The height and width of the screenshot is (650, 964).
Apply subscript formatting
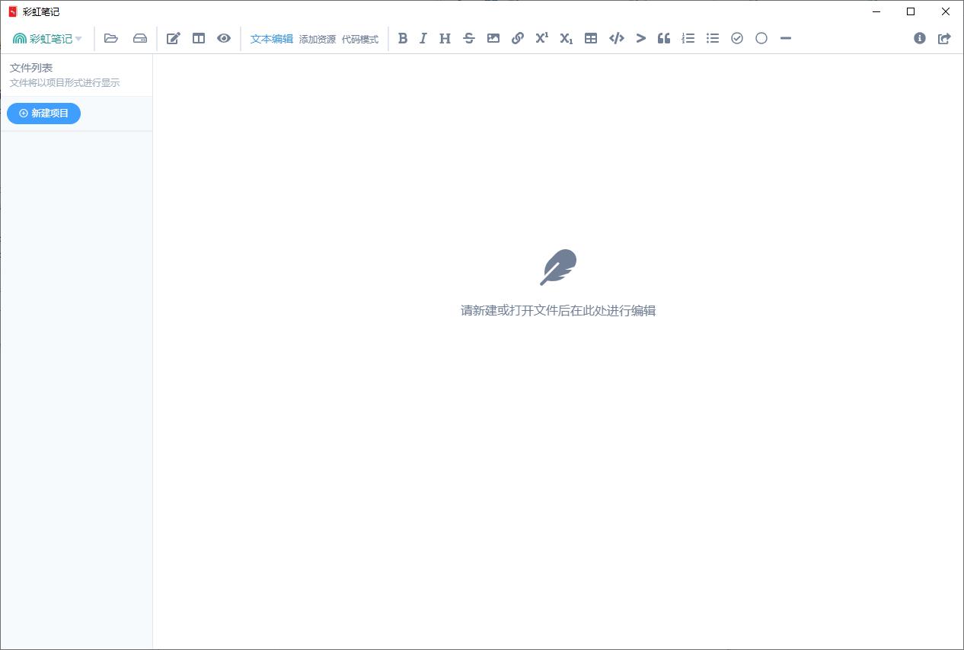[x=566, y=38]
